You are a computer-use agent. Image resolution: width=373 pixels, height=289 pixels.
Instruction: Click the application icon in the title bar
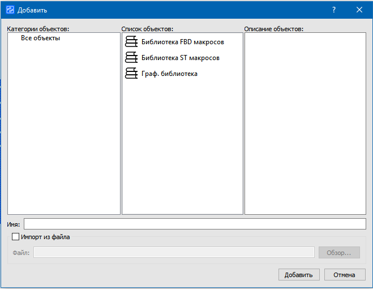click(10, 10)
